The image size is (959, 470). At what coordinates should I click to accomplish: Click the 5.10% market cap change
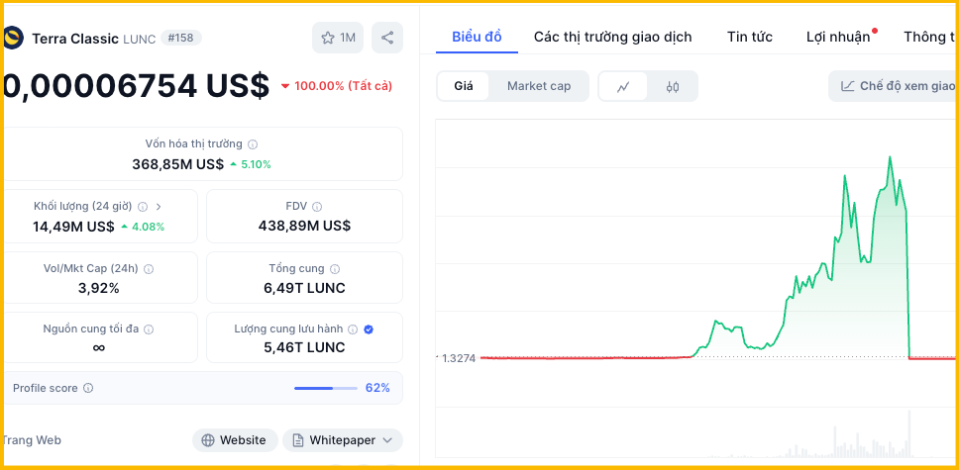coord(251,164)
